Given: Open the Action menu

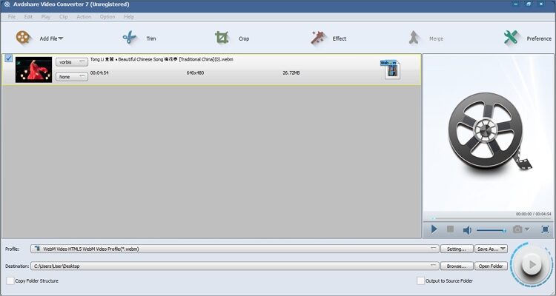Looking at the screenshot, I should tap(84, 16).
